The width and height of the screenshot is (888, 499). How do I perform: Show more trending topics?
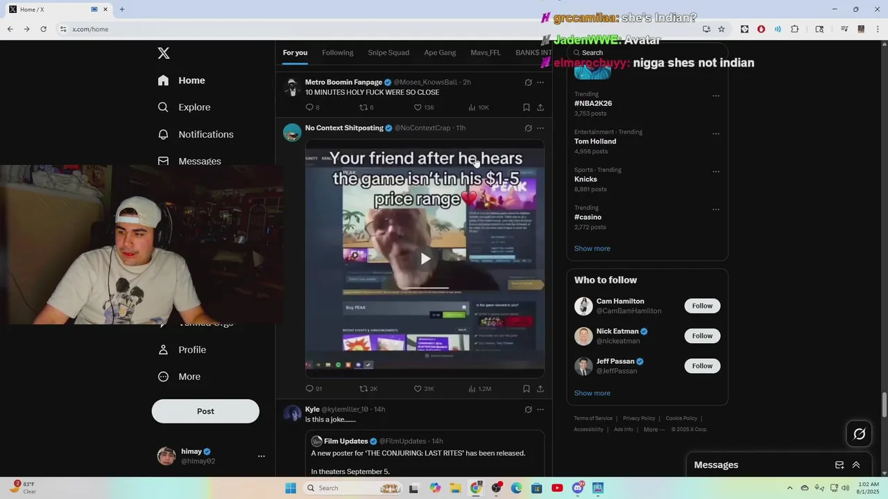(x=592, y=249)
